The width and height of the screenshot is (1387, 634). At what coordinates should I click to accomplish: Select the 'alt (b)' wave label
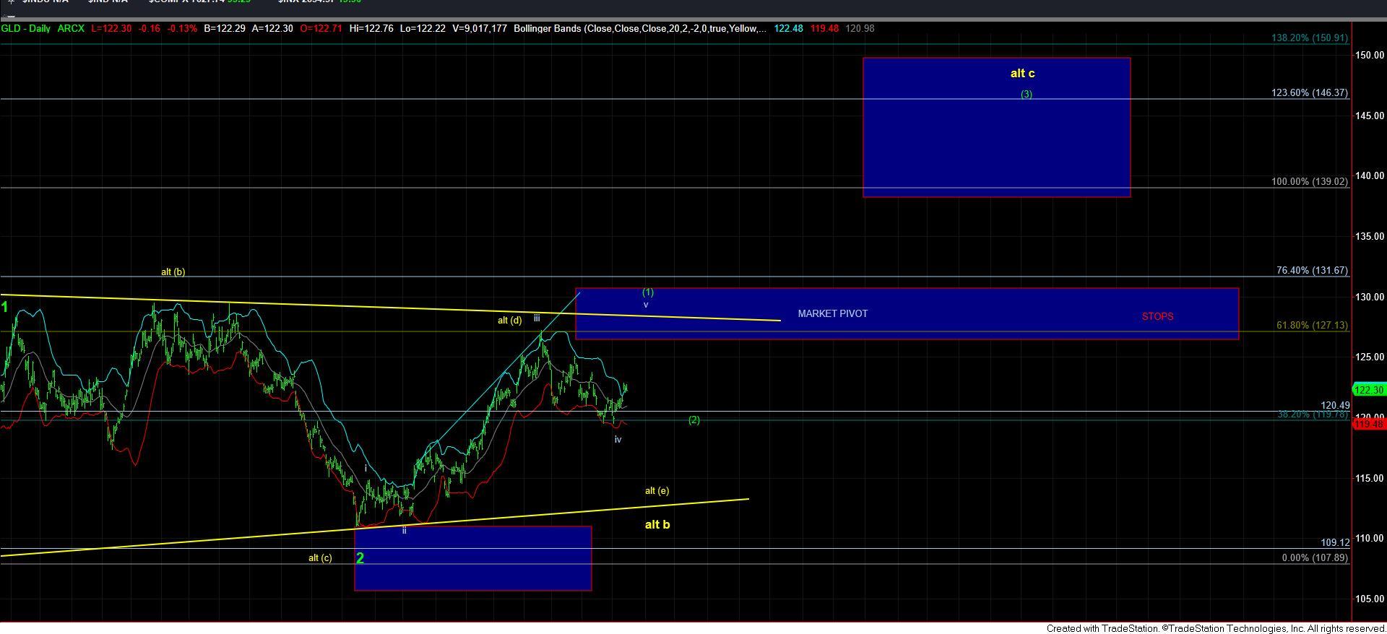coord(173,272)
